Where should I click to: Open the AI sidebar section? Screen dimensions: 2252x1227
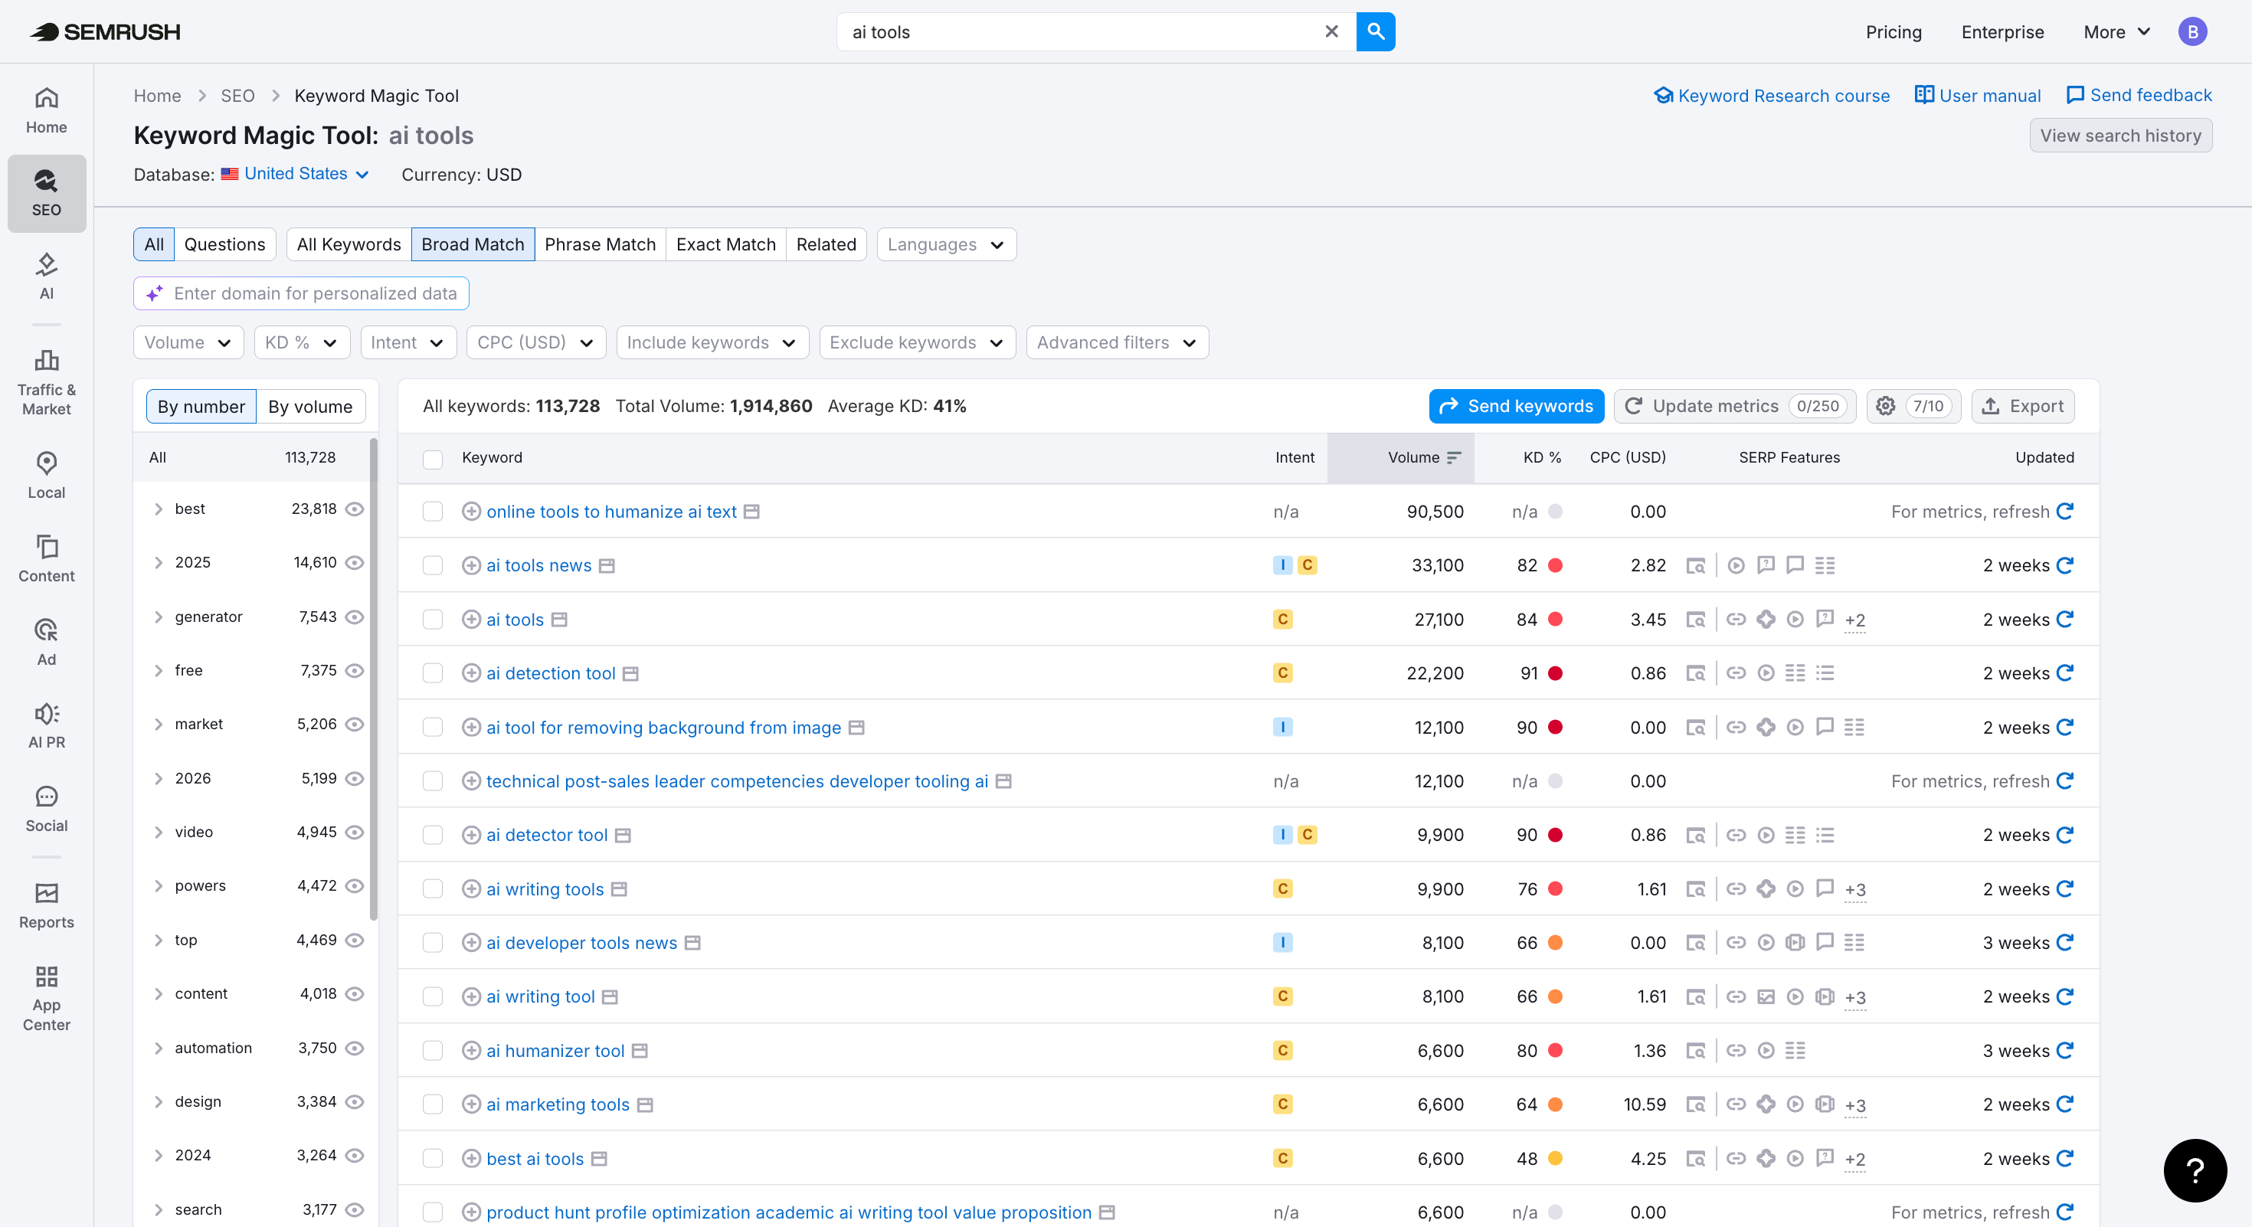tap(46, 276)
